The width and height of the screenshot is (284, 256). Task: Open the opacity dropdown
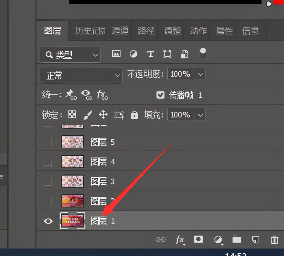[200, 74]
